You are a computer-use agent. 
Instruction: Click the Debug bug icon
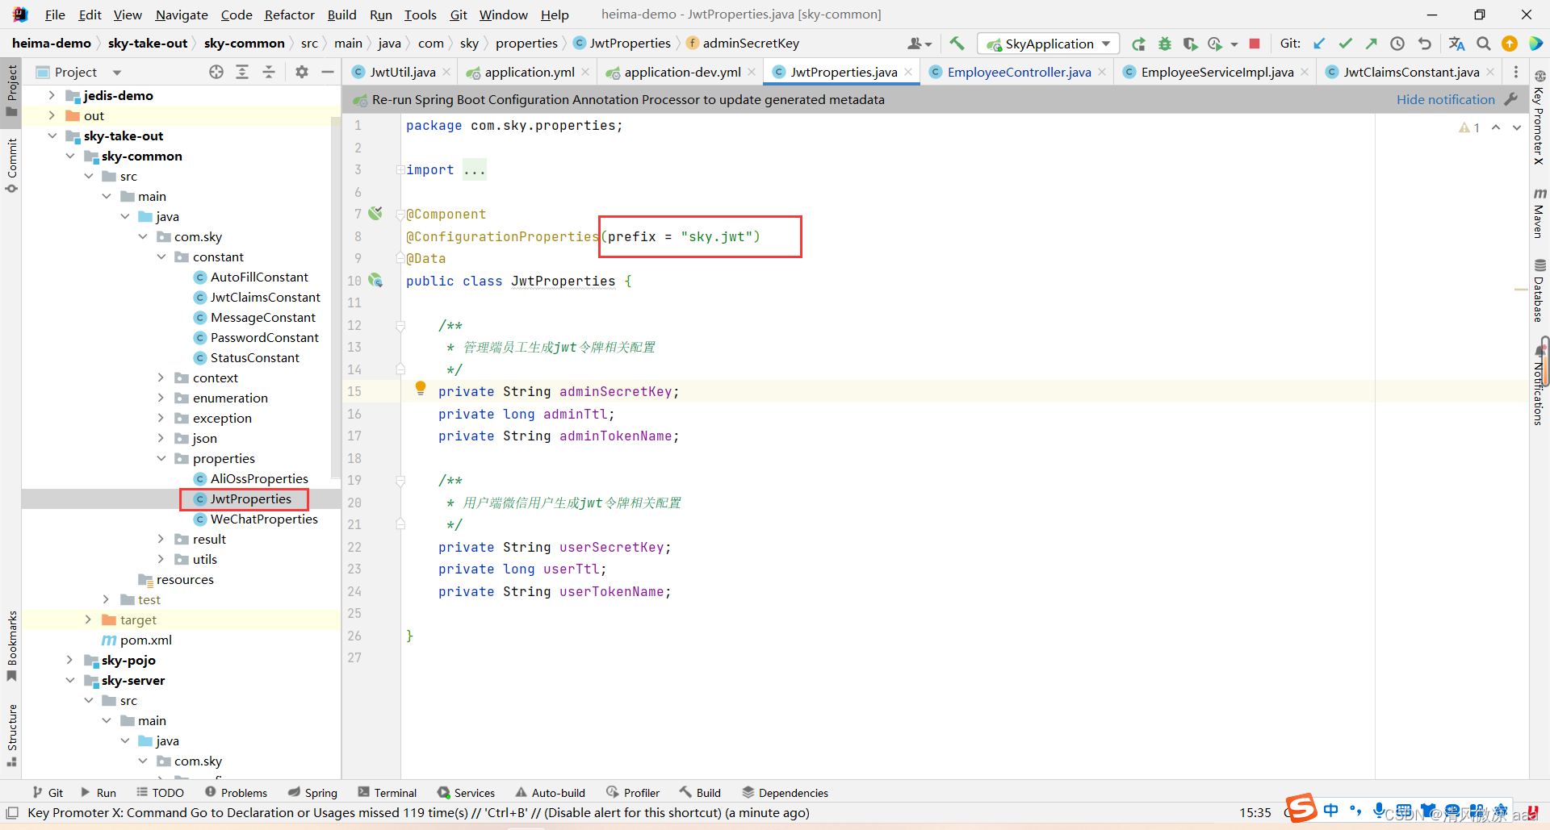pyautogui.click(x=1164, y=44)
